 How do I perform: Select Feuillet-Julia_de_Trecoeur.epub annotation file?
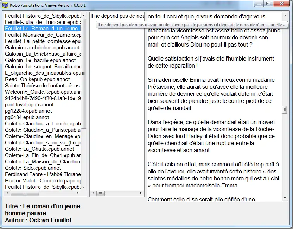[x=43, y=22]
